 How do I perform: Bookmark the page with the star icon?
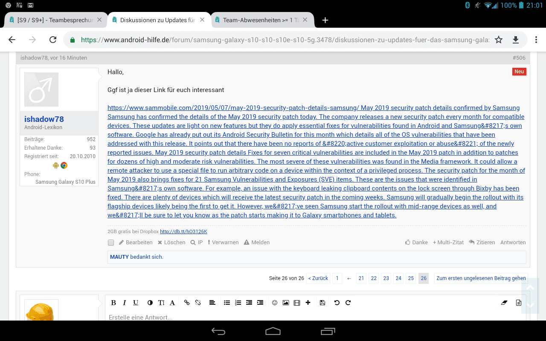pos(499,40)
